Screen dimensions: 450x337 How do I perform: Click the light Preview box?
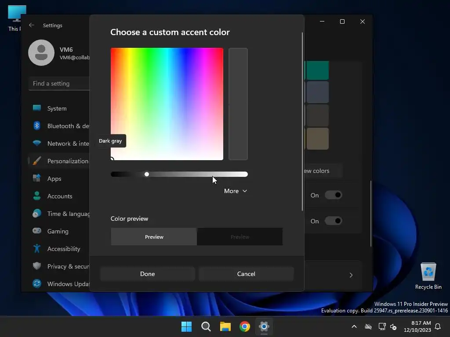(154, 237)
